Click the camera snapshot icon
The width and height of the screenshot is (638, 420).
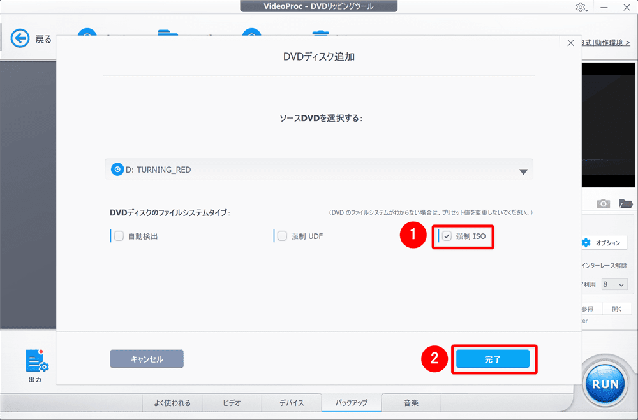(x=603, y=203)
